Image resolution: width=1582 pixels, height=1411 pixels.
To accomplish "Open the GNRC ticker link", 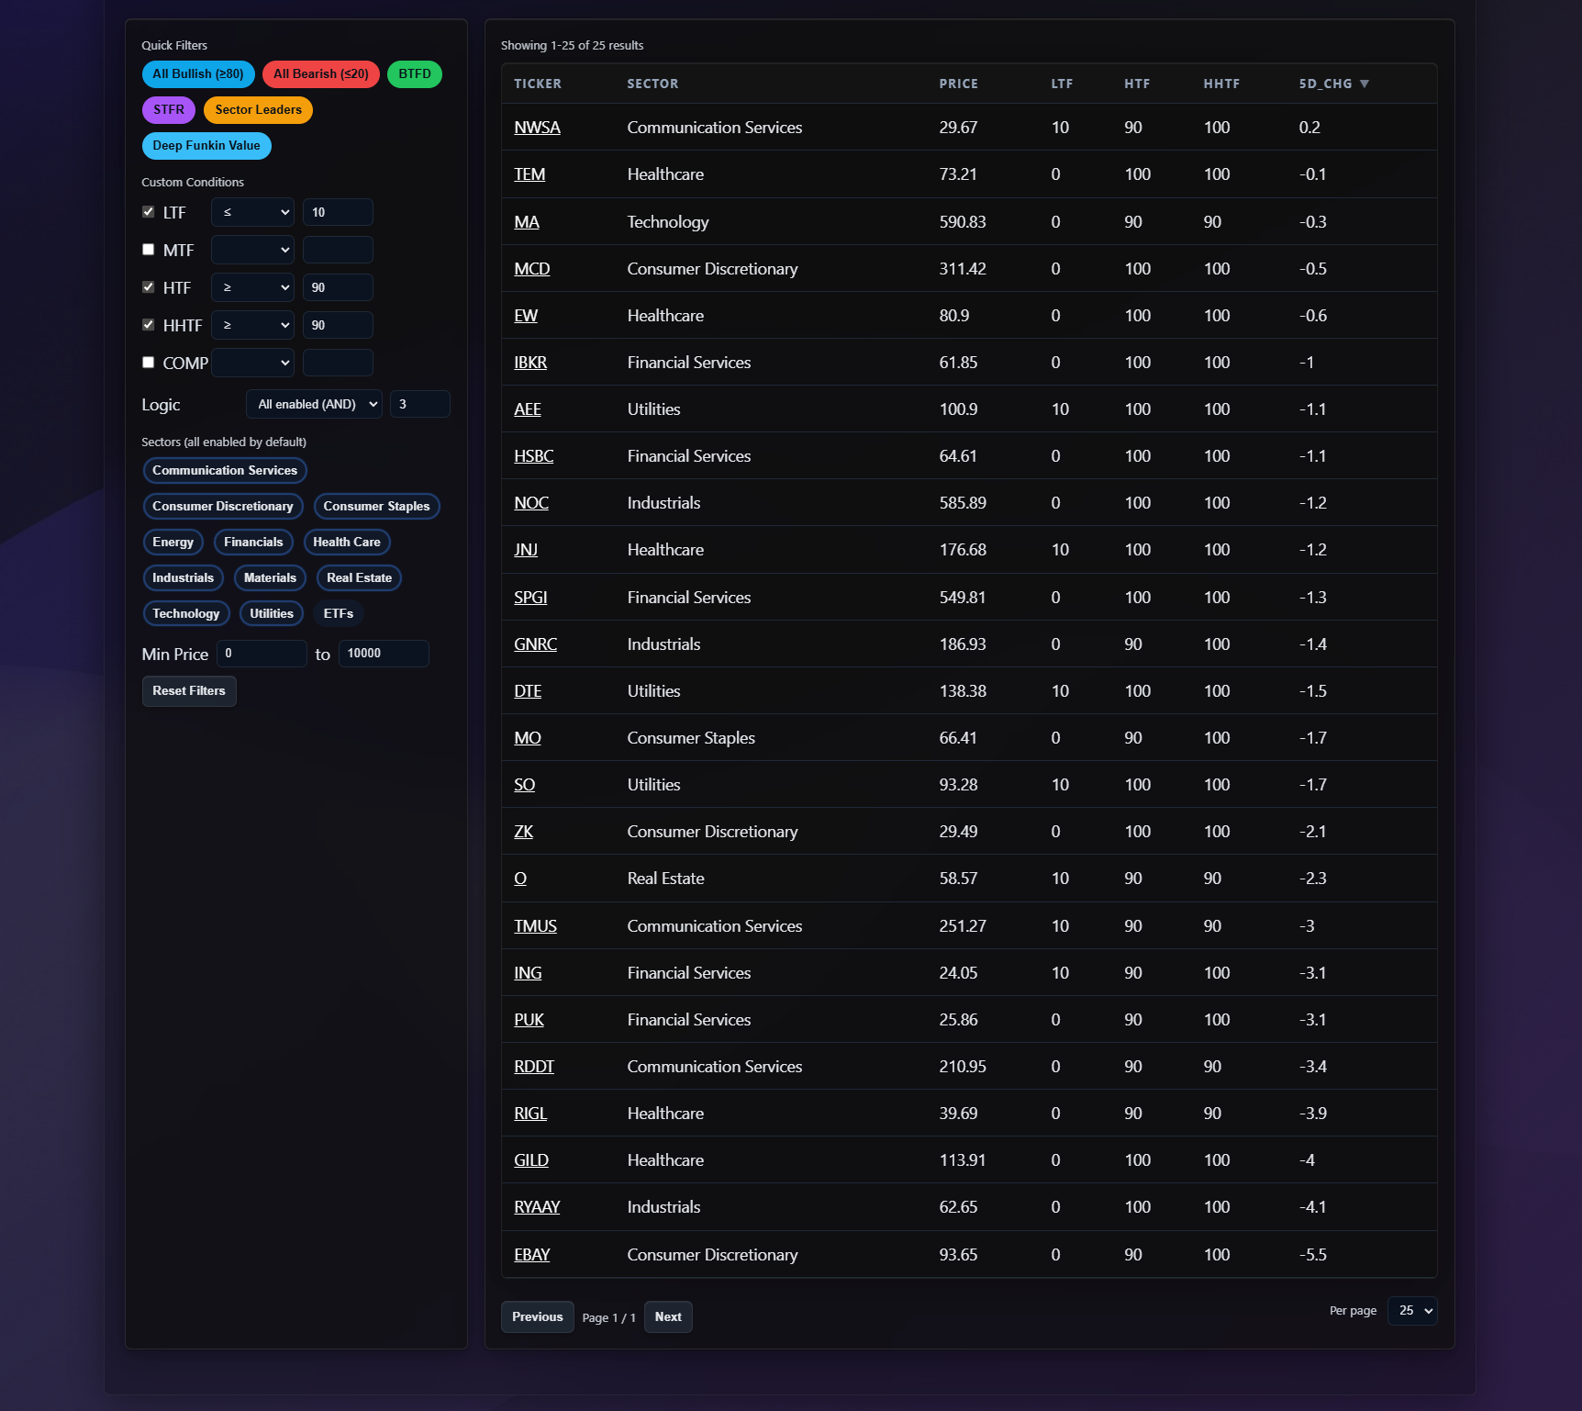I will pos(535,644).
